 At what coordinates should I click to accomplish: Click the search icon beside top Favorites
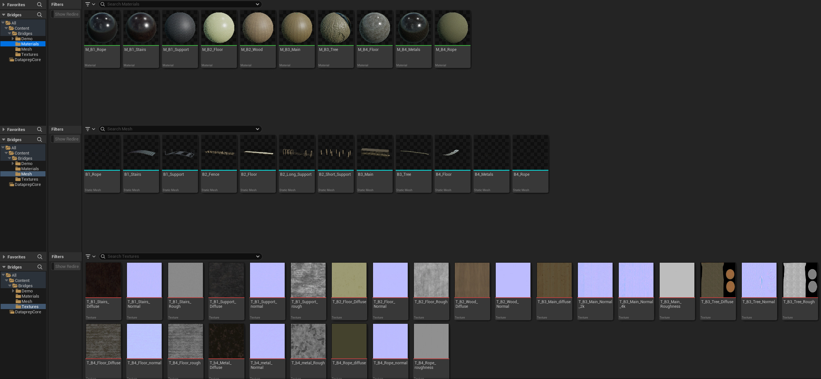click(40, 5)
